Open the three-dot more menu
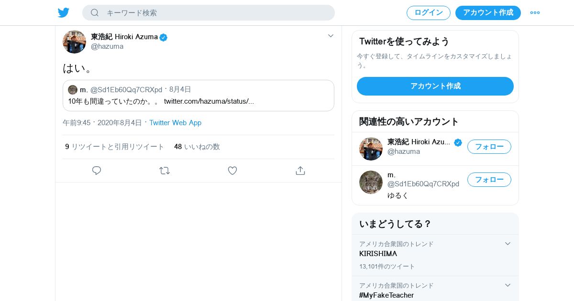The height and width of the screenshot is (301, 574). pos(535,13)
